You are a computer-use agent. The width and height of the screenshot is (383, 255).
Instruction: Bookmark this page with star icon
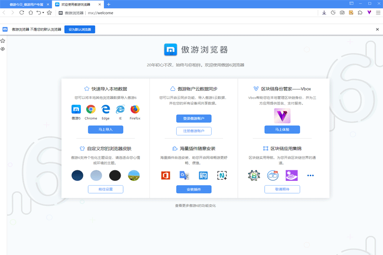pos(49,13)
